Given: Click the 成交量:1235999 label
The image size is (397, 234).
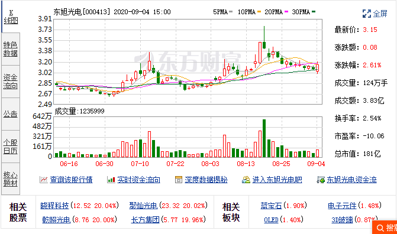Looking at the screenshot, I should coord(80,111).
